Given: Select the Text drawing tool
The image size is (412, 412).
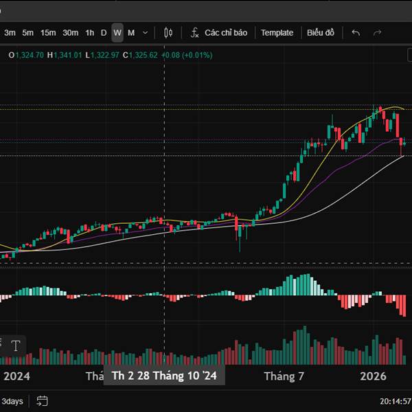Looking at the screenshot, I should (16, 345).
